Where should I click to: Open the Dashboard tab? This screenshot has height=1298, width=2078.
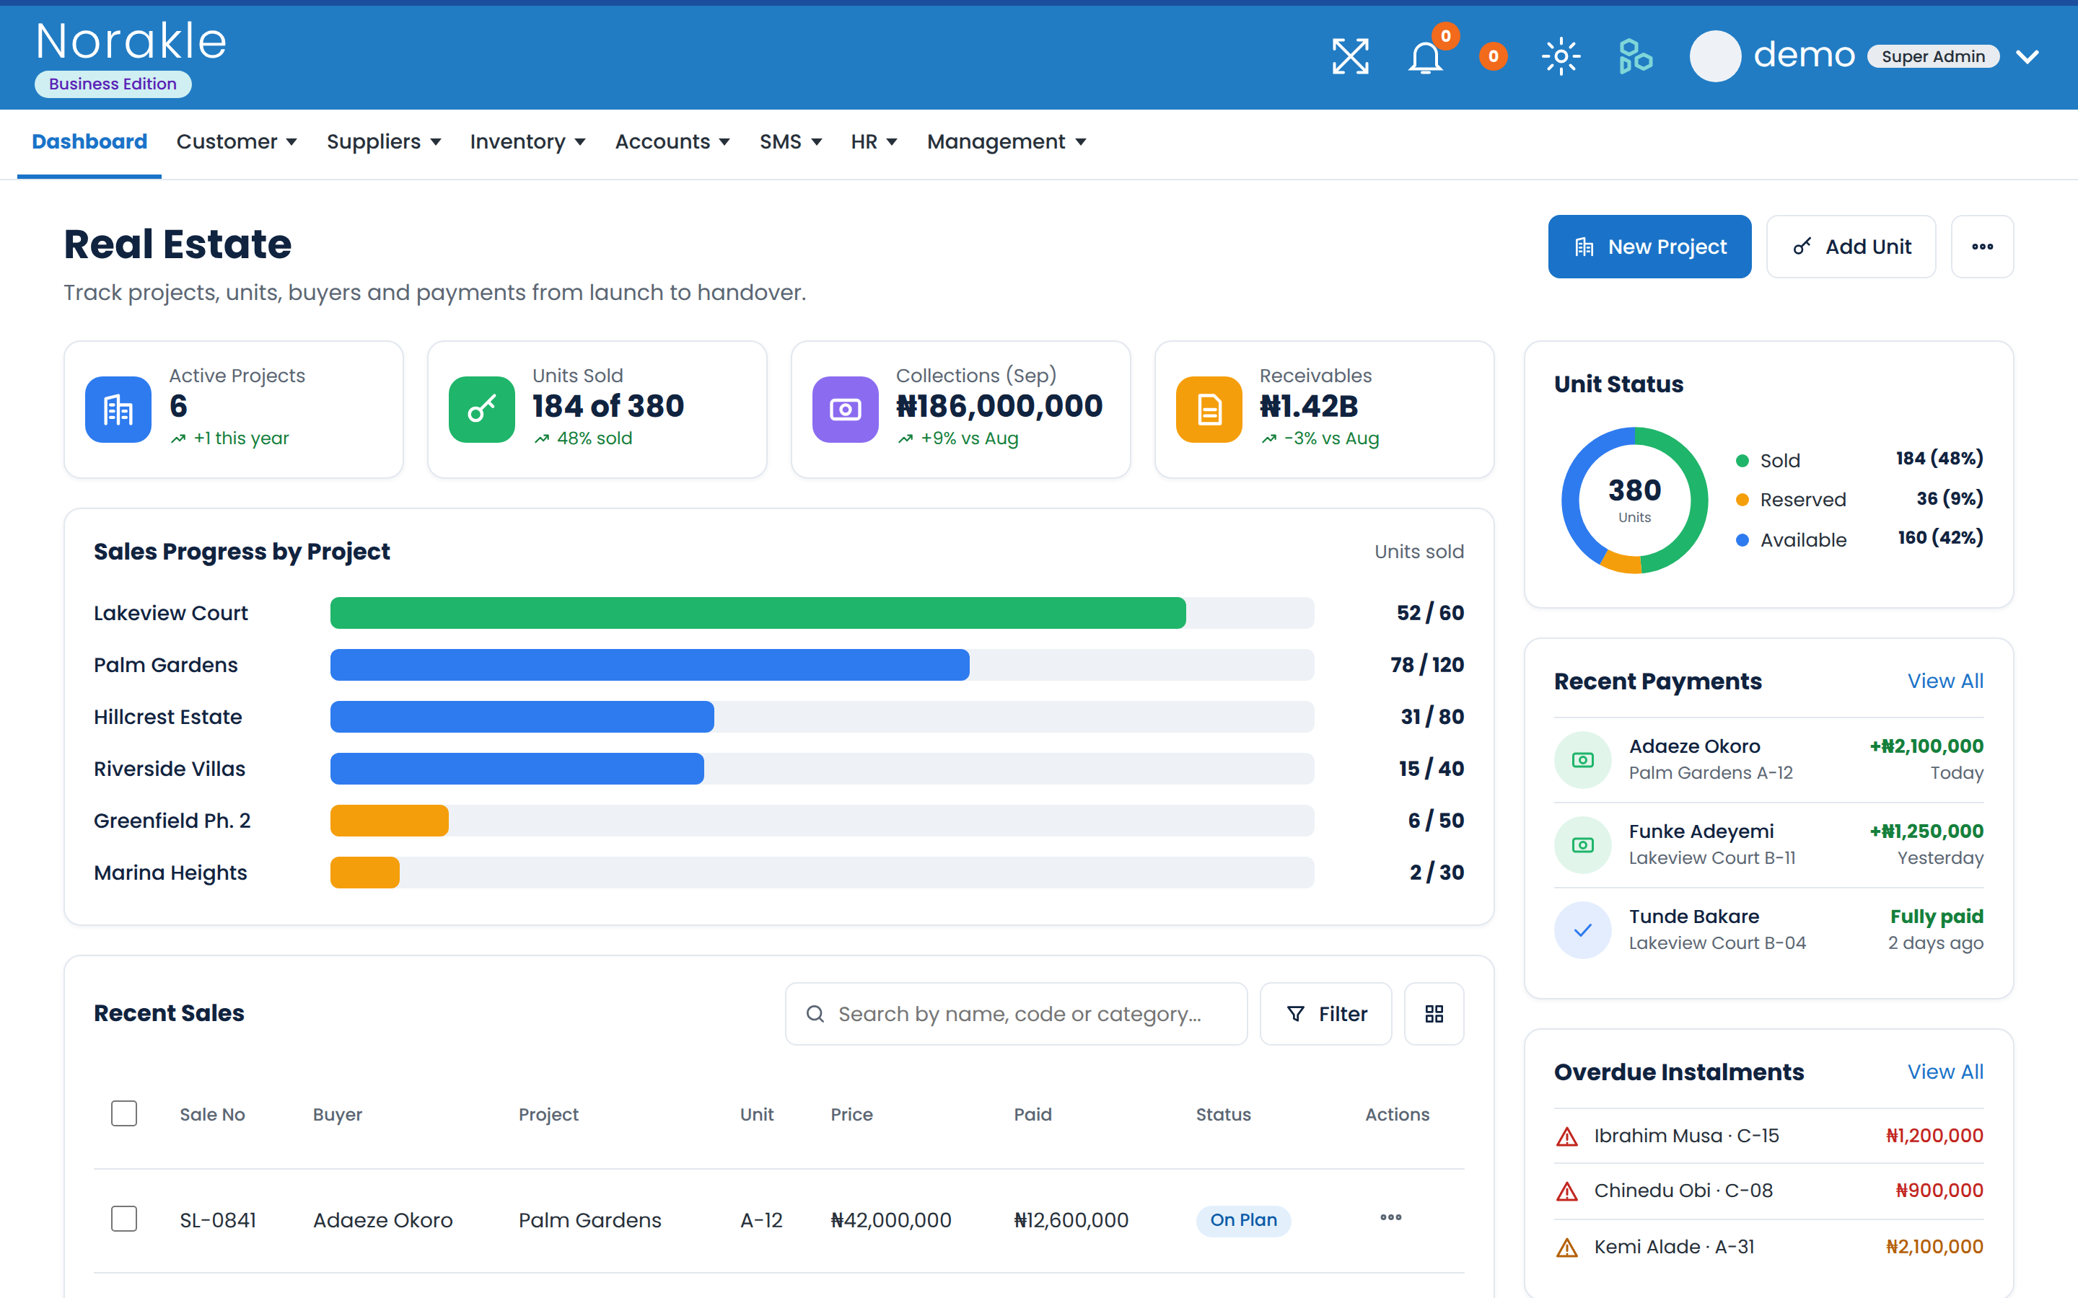pyautogui.click(x=89, y=141)
